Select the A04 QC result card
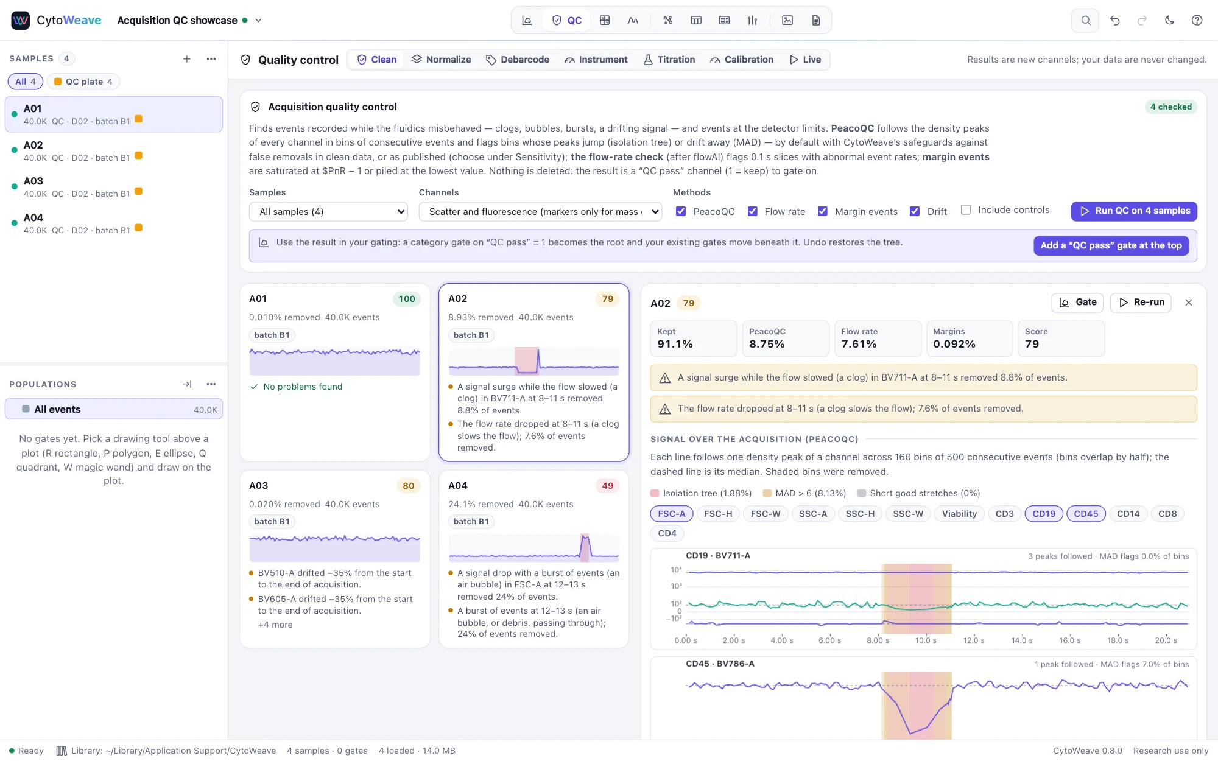 click(x=533, y=558)
